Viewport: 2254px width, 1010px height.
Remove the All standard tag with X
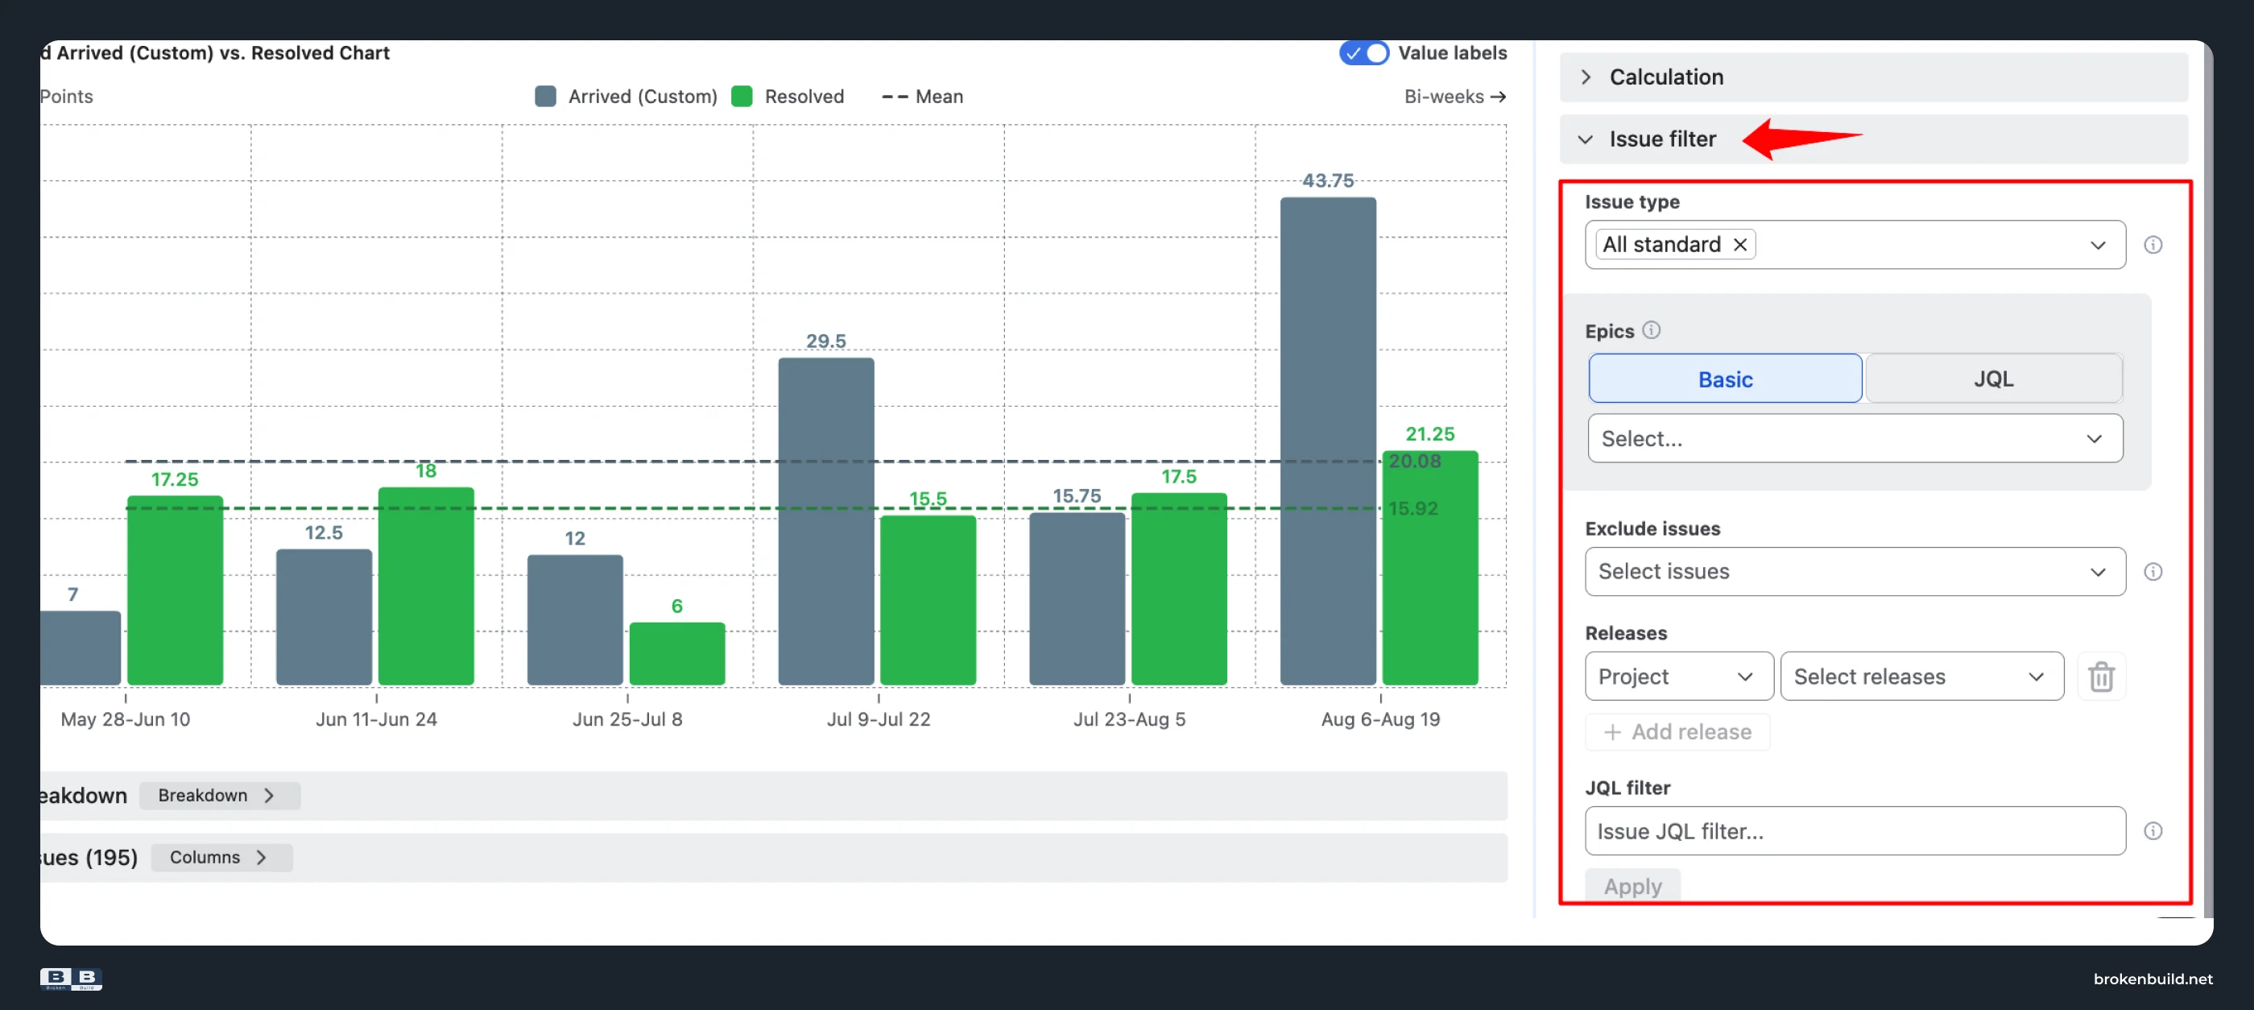click(1739, 244)
